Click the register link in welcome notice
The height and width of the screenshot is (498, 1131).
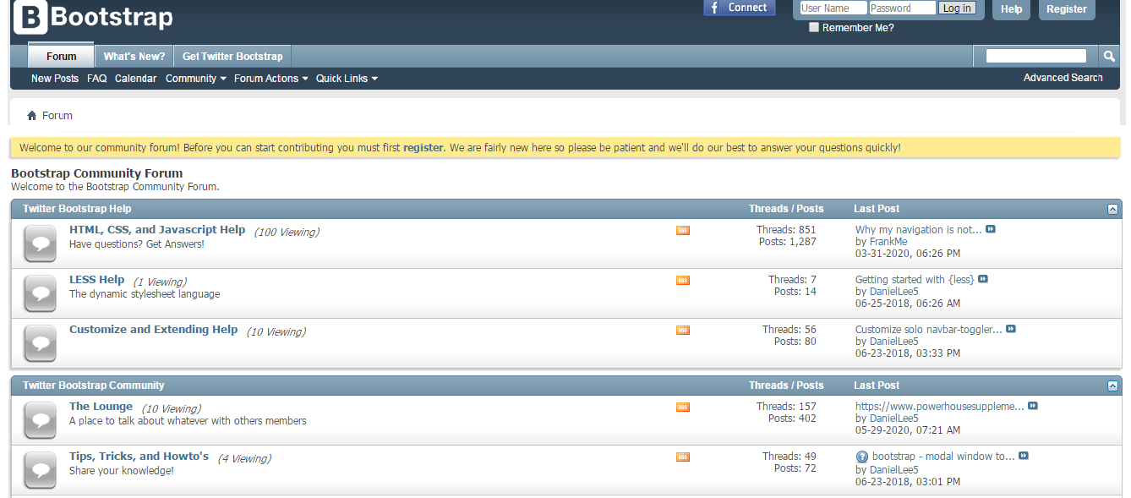423,147
